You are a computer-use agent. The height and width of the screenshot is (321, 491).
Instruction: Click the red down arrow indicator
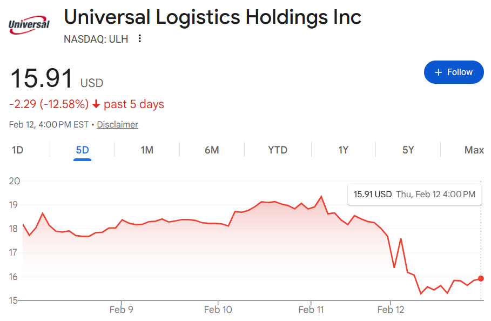point(96,104)
